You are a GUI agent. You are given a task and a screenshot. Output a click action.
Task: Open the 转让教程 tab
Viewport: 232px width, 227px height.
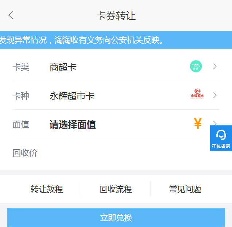(47, 189)
